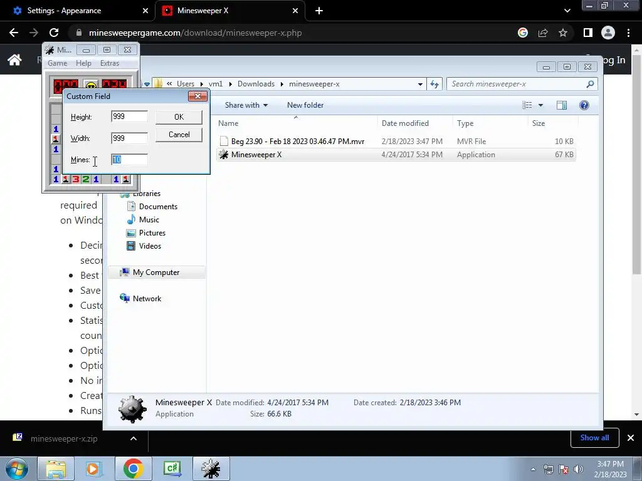This screenshot has width=642, height=481.
Task: Reload the Chrome page
Action: [x=54, y=33]
